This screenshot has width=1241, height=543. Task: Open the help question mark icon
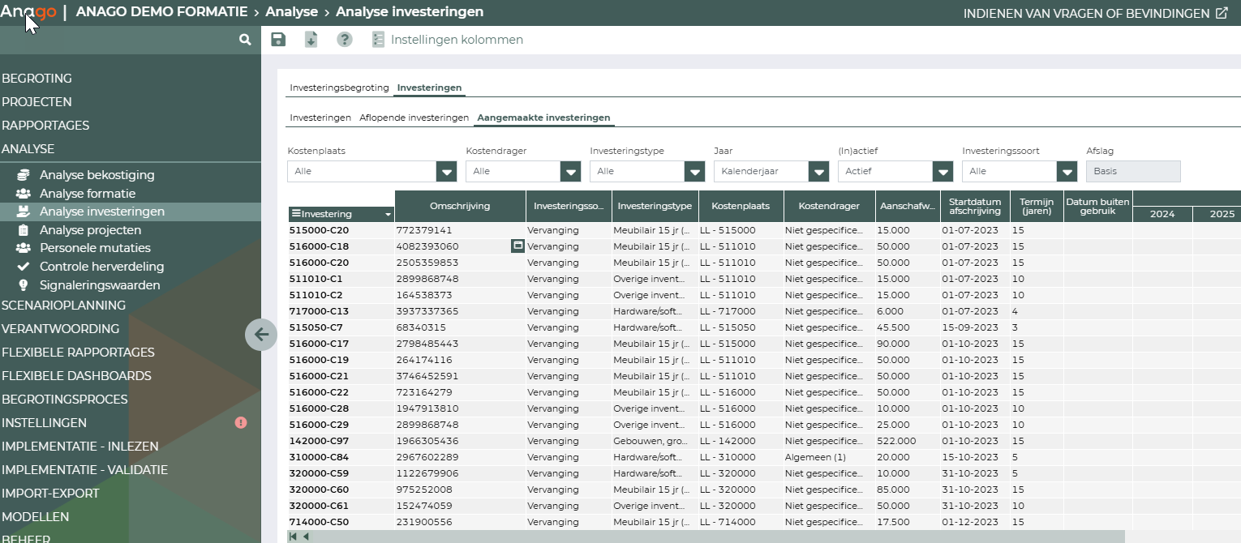(x=345, y=40)
